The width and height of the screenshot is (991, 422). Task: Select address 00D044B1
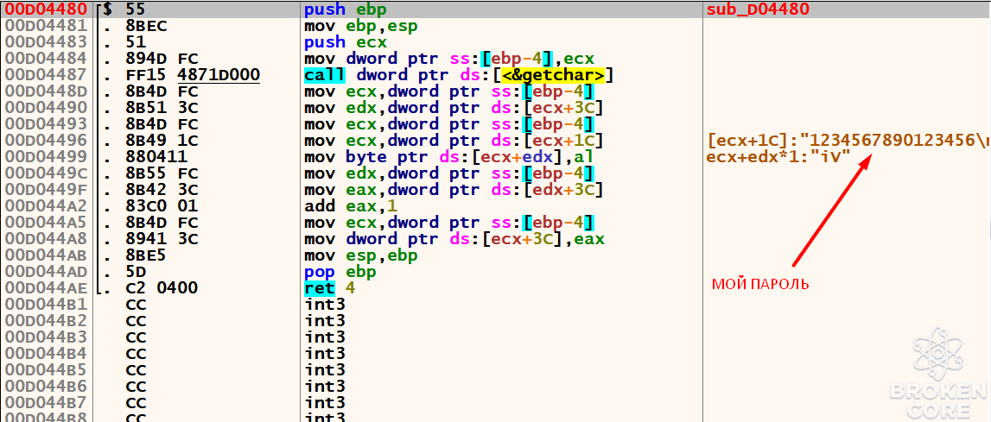click(x=46, y=305)
